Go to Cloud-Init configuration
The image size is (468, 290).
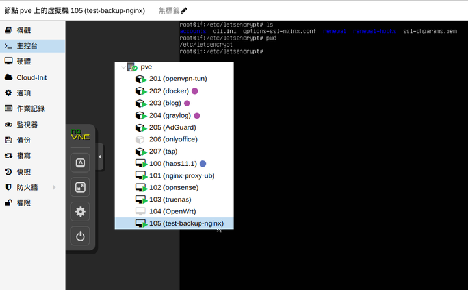(32, 77)
